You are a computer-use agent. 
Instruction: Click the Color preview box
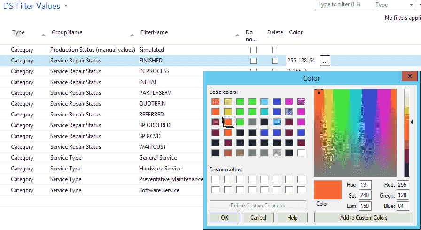[327, 190]
